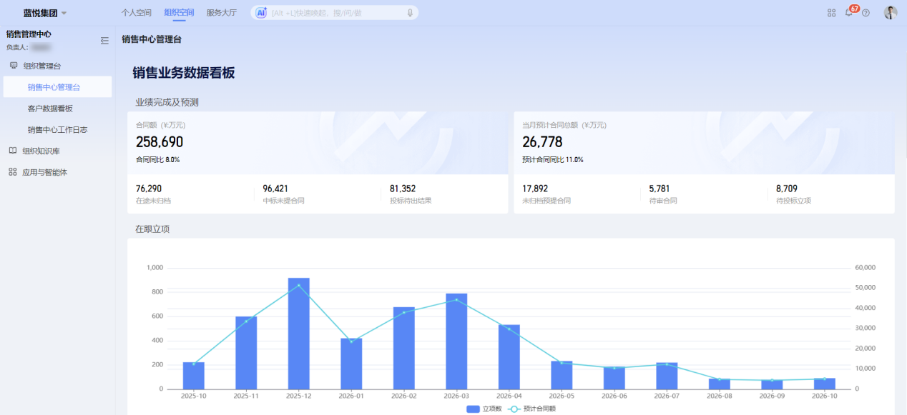Collapse the sidebar using the fold icon
Image resolution: width=907 pixels, height=415 pixels.
click(104, 41)
